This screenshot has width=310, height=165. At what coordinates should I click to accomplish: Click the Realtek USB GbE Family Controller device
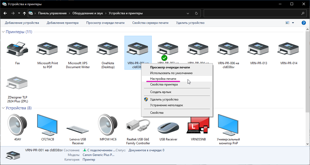[x=138, y=125]
